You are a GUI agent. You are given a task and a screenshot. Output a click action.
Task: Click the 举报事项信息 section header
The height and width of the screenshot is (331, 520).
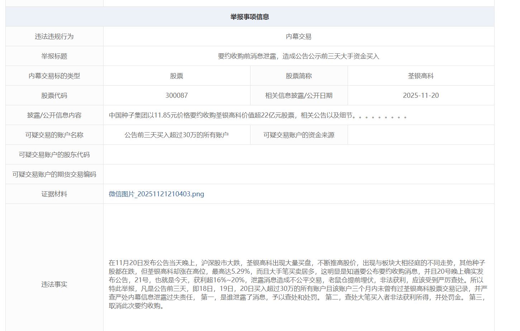click(250, 17)
